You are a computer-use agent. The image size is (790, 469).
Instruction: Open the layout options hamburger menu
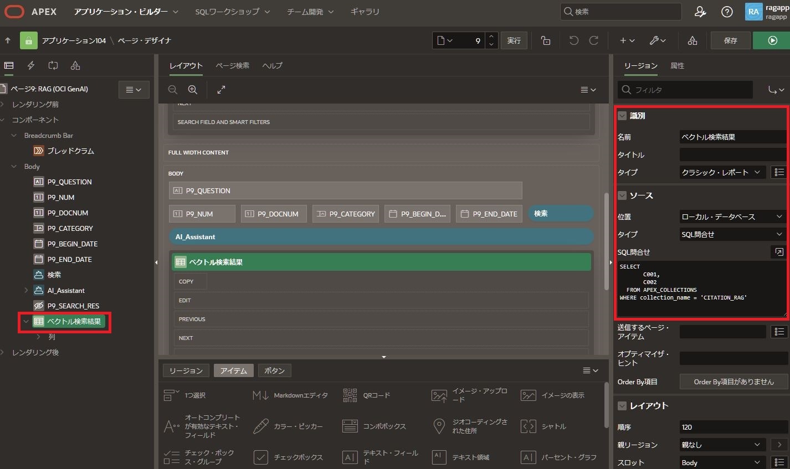[588, 90]
